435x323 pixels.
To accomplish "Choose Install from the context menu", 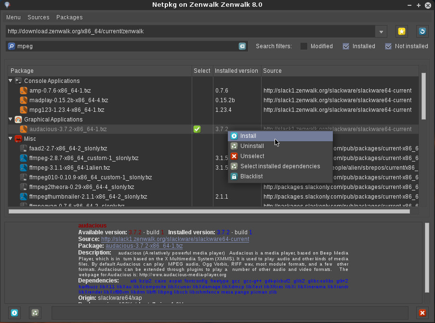I will click(x=280, y=136).
